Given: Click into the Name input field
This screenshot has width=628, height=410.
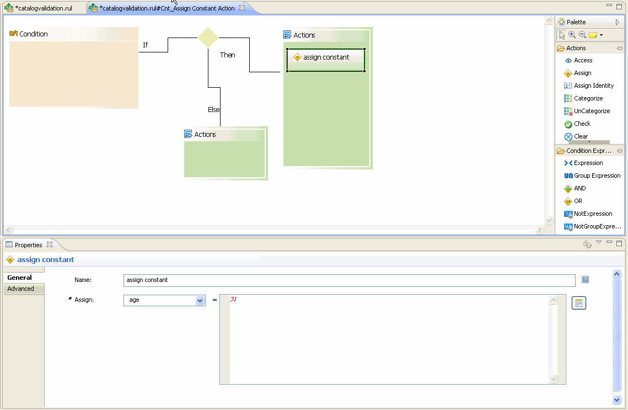Looking at the screenshot, I should 349,280.
